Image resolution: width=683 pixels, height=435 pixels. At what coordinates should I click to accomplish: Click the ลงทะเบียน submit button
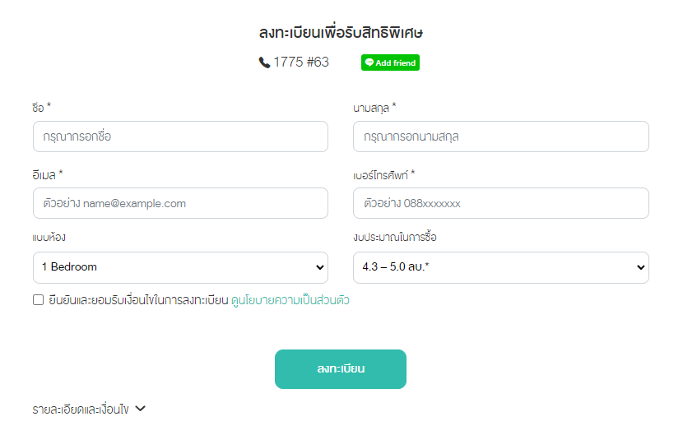(341, 369)
